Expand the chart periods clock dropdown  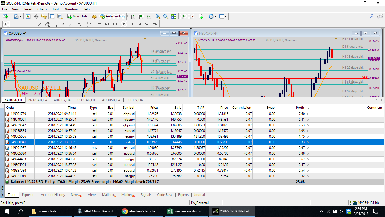[x=216, y=16]
